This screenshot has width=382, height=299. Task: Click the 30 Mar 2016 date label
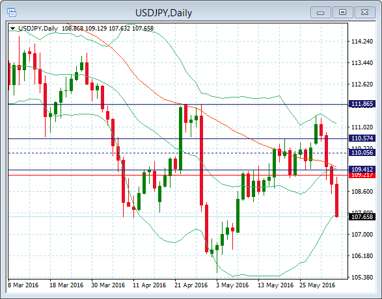click(x=108, y=285)
